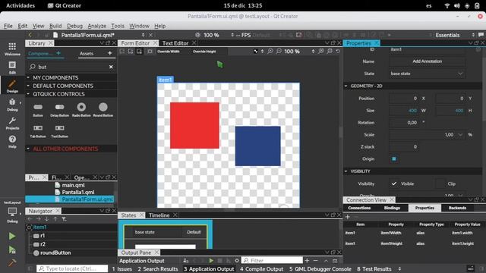486x273 pixels.
Task: Open the Build menu
Action: 55,26
